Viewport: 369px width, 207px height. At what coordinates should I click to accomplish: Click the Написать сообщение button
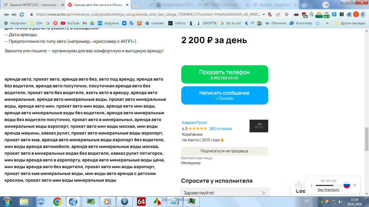225,95
